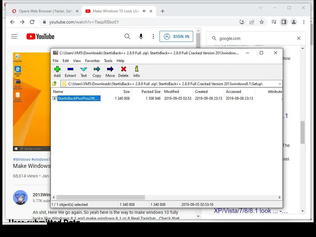The height and width of the screenshot is (237, 316).
Task: Click the 7-Zip scroll left arrow
Action: click(54, 197)
